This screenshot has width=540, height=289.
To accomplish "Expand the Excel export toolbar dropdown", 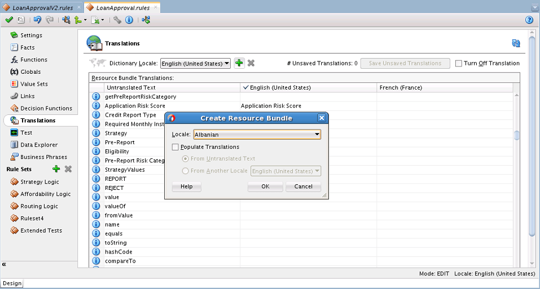I will 102,20.
